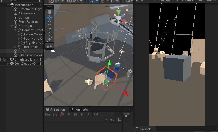Click the blue Z axis cone on orientation gizmo
Screen dimensions: 218x132
pos(122,16)
